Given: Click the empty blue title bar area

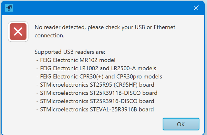Looking at the screenshot, I should pos(97,8).
